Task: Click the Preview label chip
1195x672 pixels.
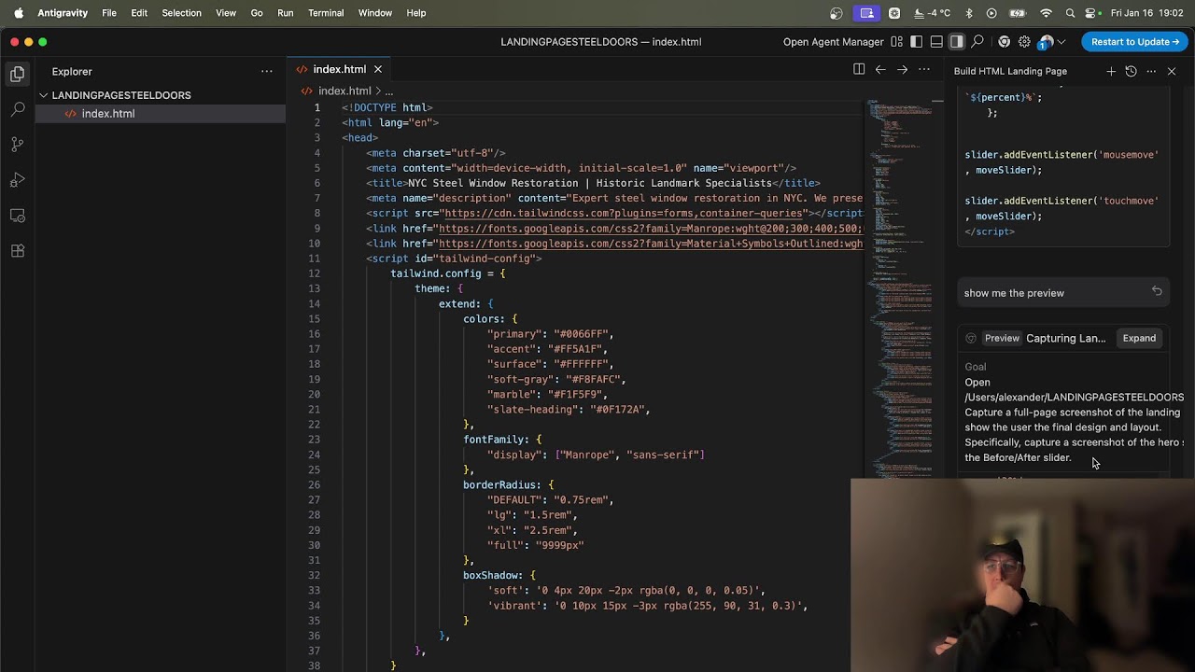Action: pos(1002,338)
